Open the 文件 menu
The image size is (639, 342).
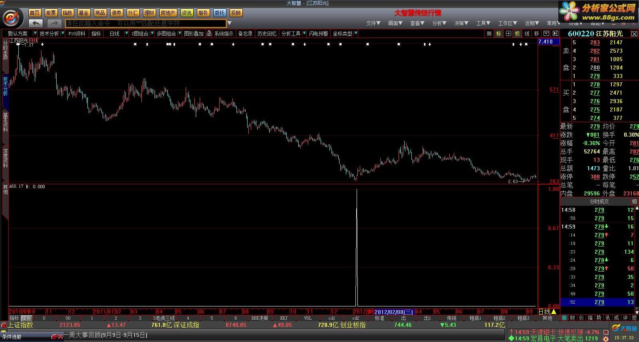373,23
